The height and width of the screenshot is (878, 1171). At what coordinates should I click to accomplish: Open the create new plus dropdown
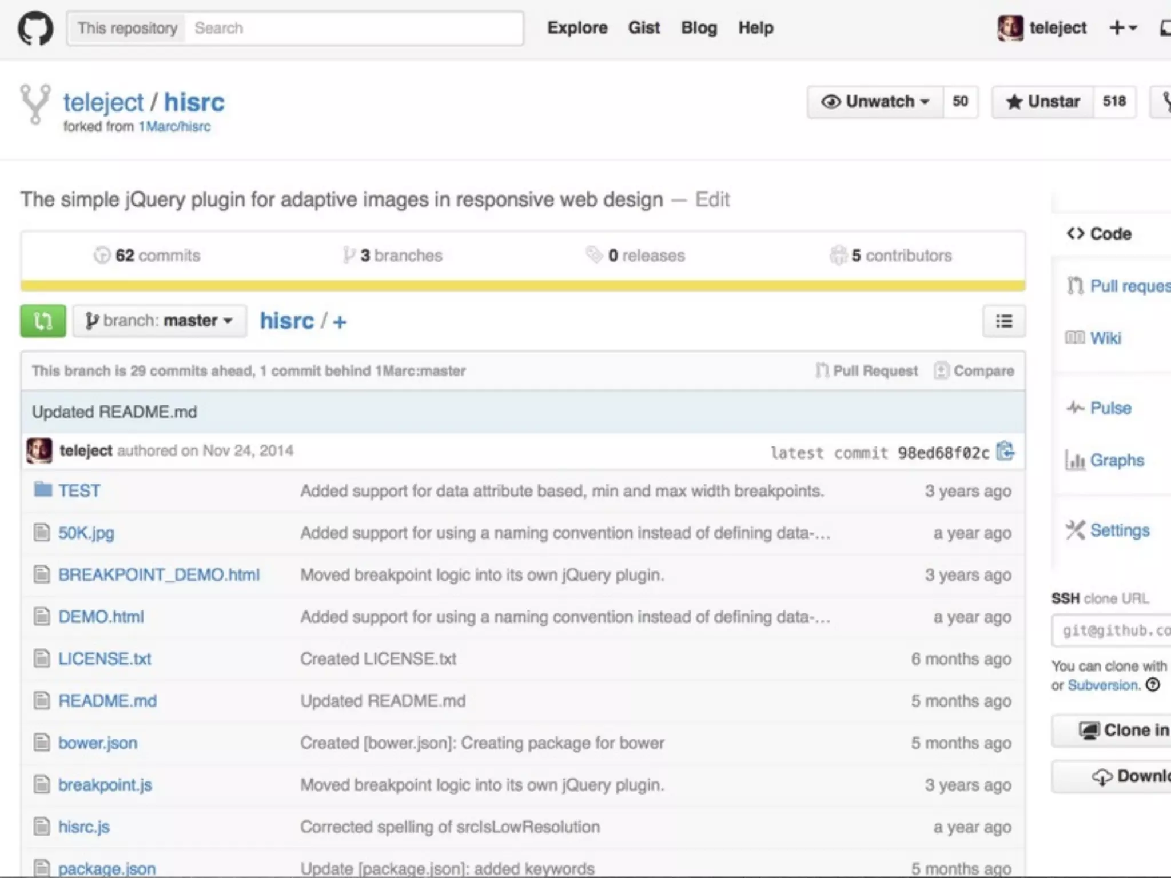point(1122,28)
